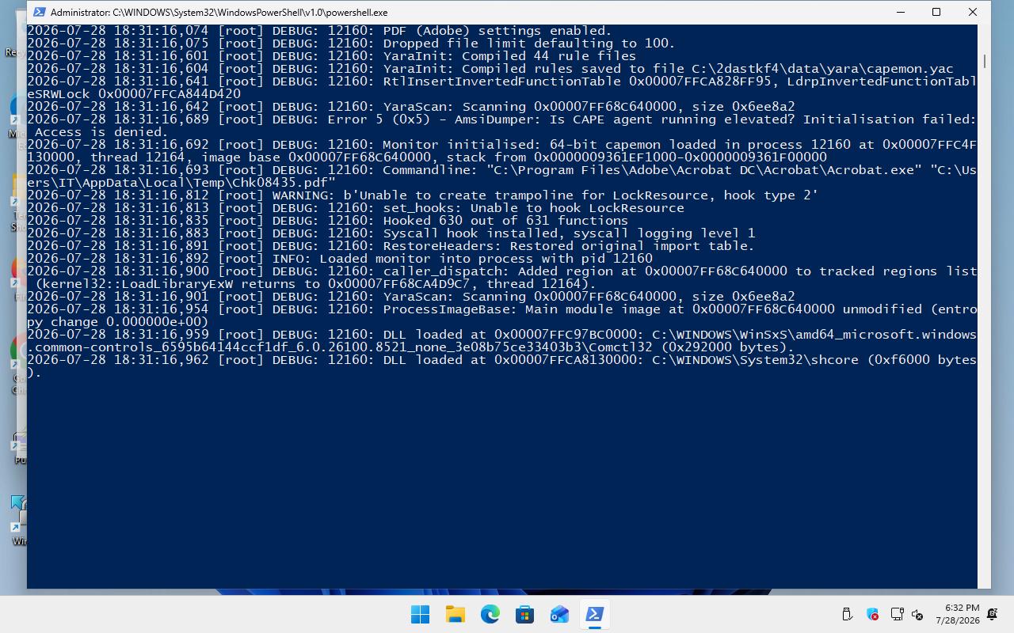
Task: Click "caller_dispatch" log text
Action: click(442, 271)
